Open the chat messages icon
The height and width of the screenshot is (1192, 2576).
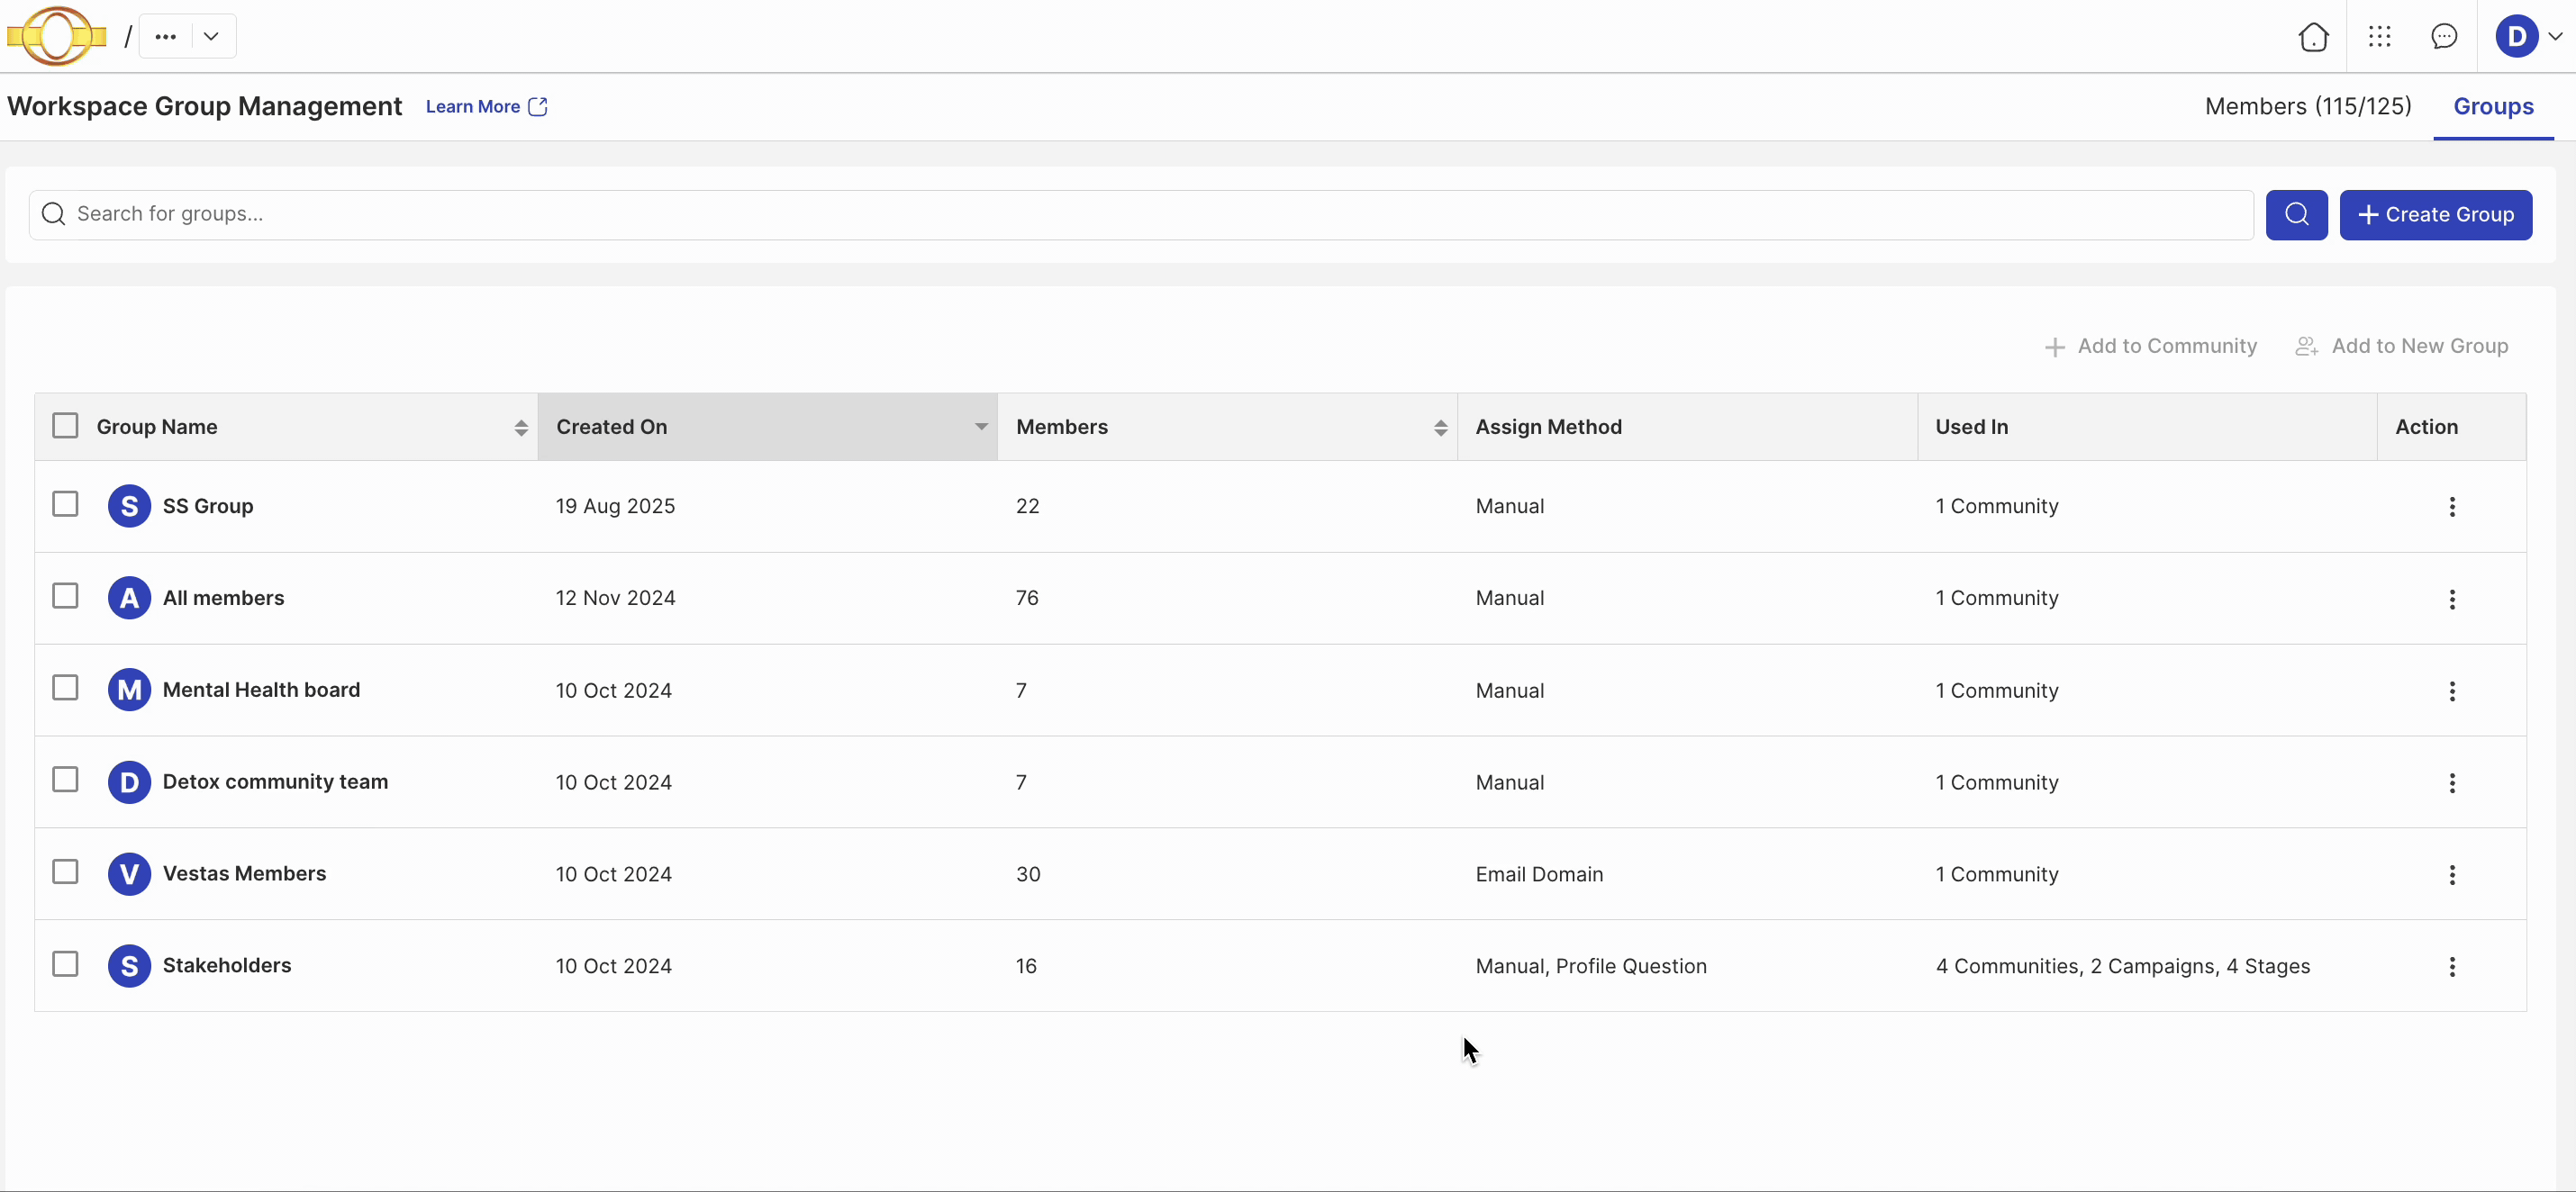click(2444, 37)
